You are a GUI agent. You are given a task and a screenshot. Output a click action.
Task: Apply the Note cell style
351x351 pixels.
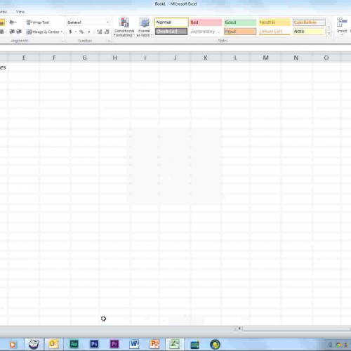[309, 32]
